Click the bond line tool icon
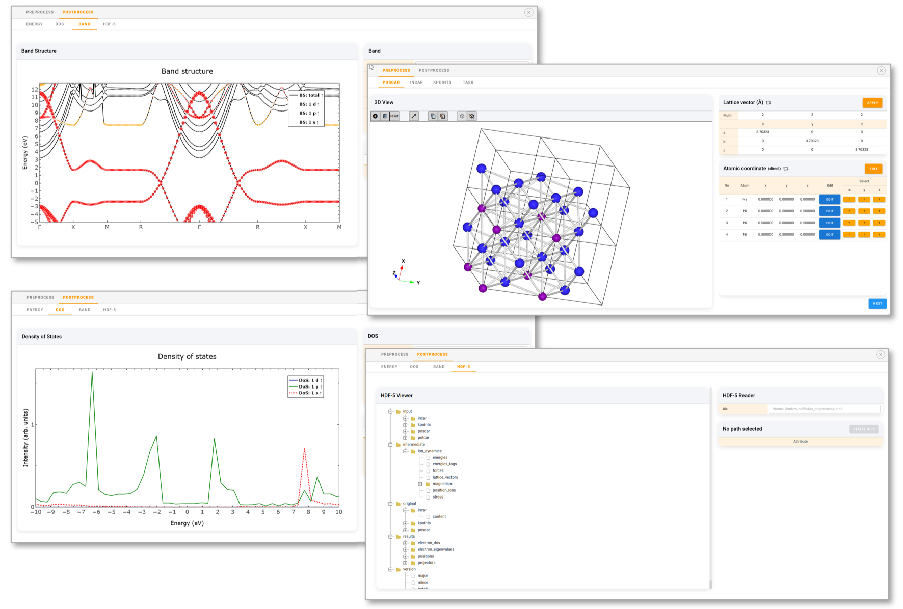903x609 pixels. click(x=414, y=116)
